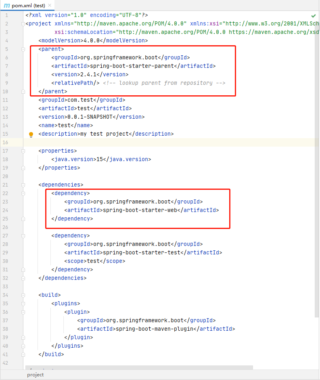Screen dimensions: 320x380
Task: Click the yellow lightbulb intention icon
Action: [x=31, y=135]
